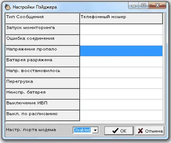The height and width of the screenshot is (143, 171).
Task: Open the modem port dropdown arrow
Action: click(x=95, y=130)
